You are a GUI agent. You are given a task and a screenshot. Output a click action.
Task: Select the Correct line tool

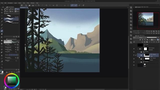2,61
